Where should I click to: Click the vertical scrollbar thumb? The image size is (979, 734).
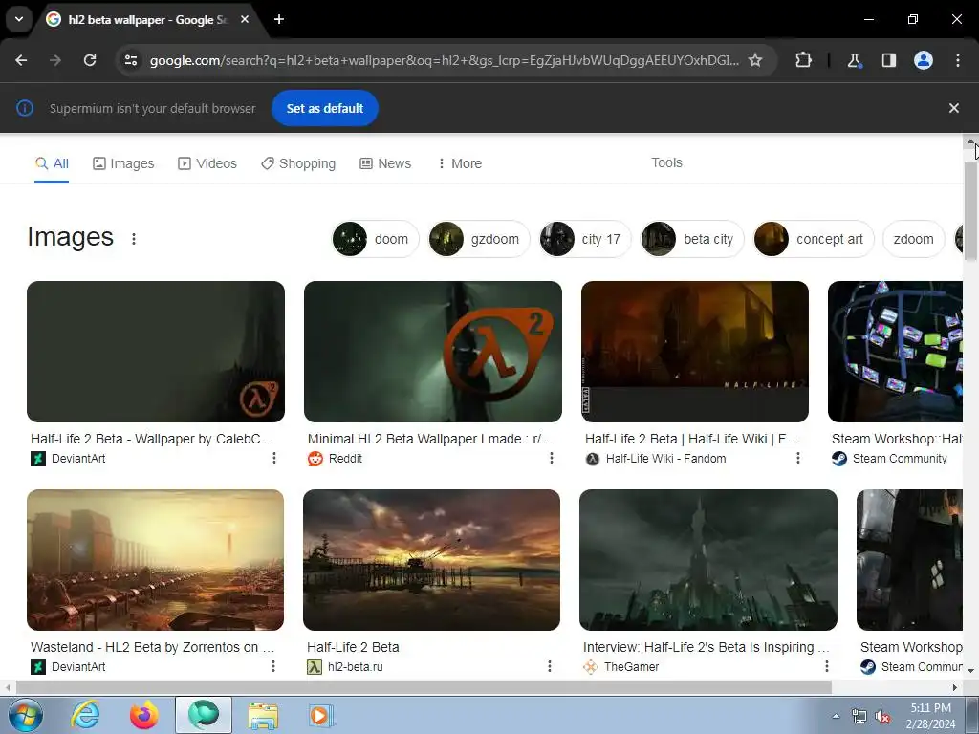[971, 211]
